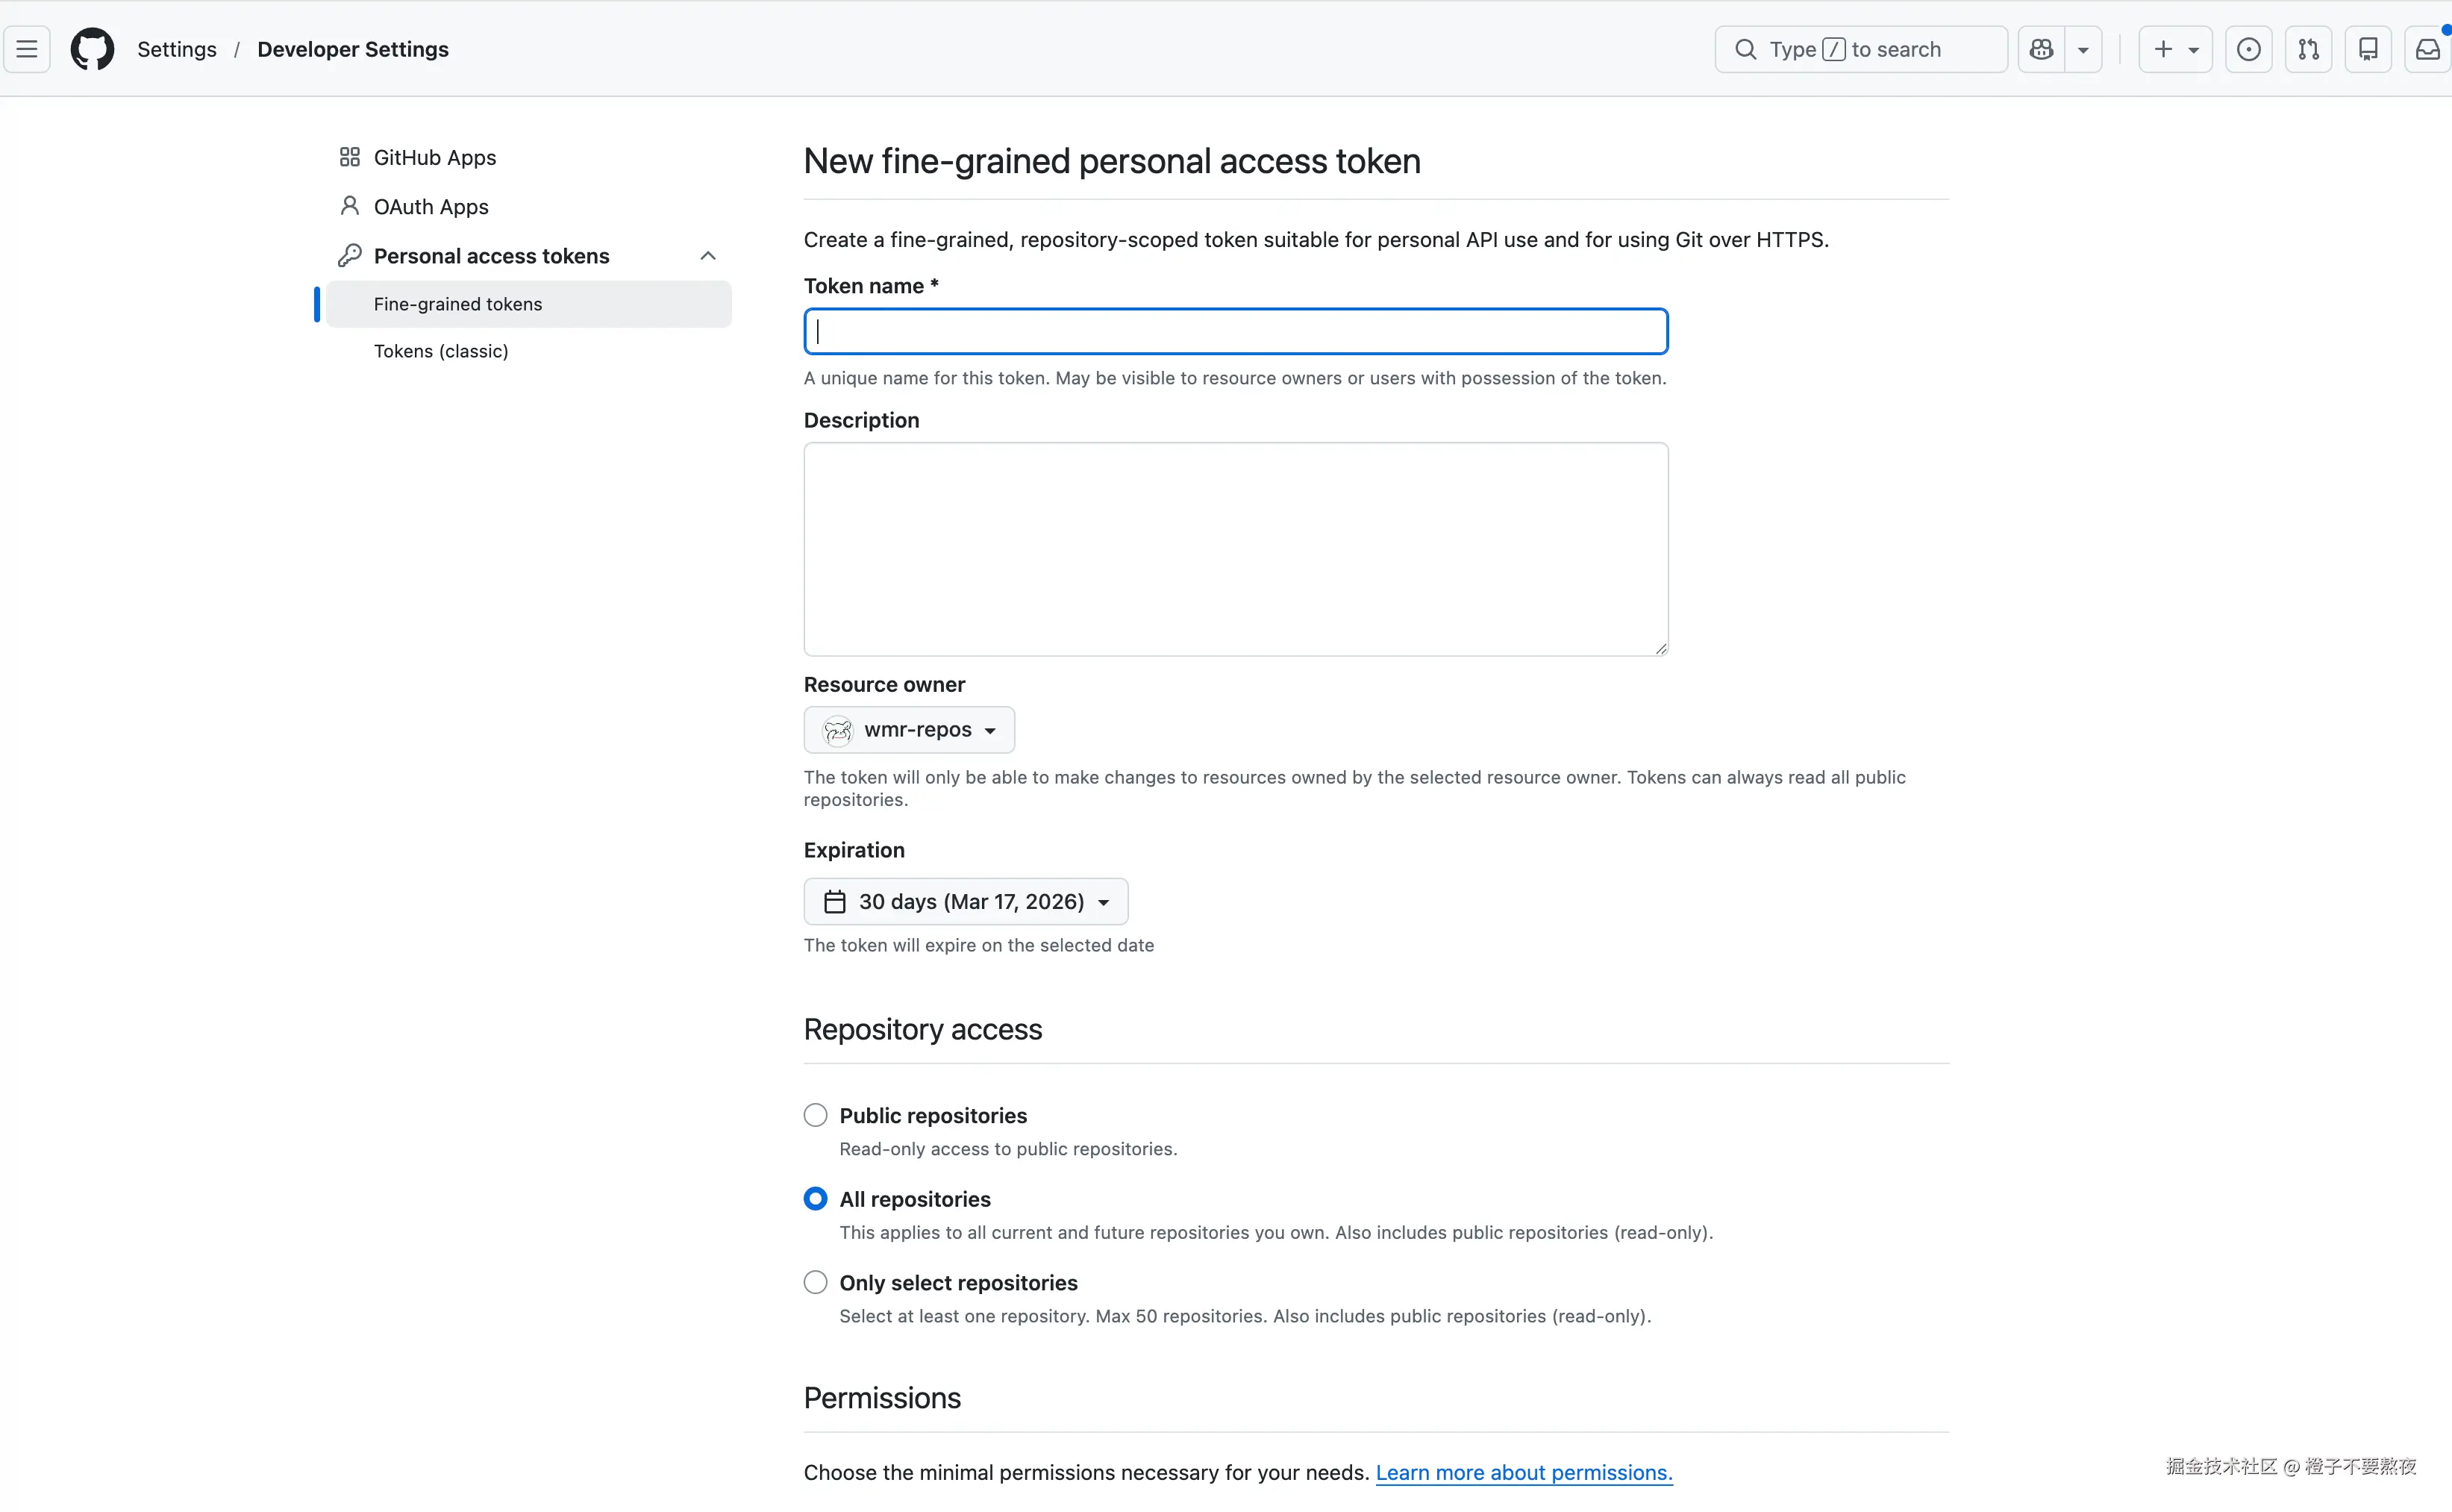This screenshot has width=2452, height=1512.
Task: Select the All repositories radio option
Action: pyautogui.click(x=816, y=1198)
